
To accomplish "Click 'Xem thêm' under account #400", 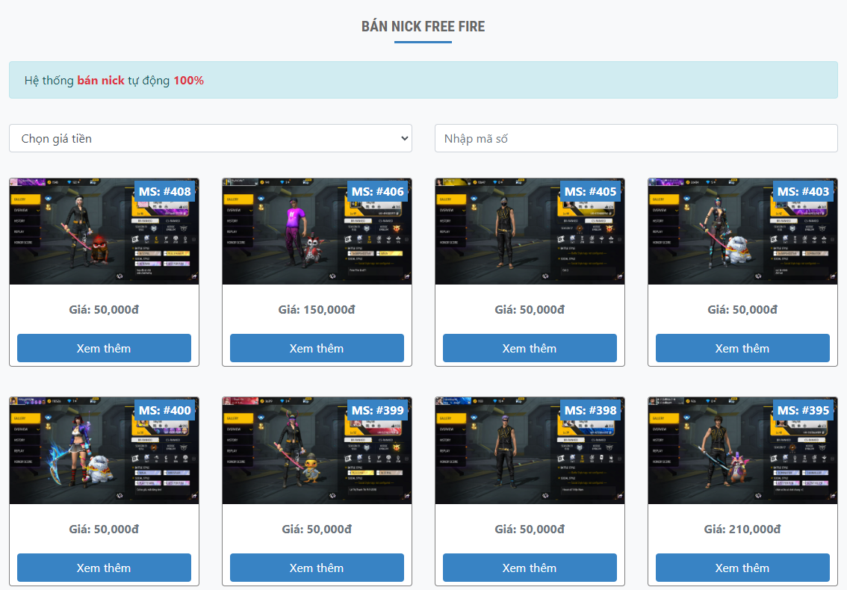I will click(105, 568).
